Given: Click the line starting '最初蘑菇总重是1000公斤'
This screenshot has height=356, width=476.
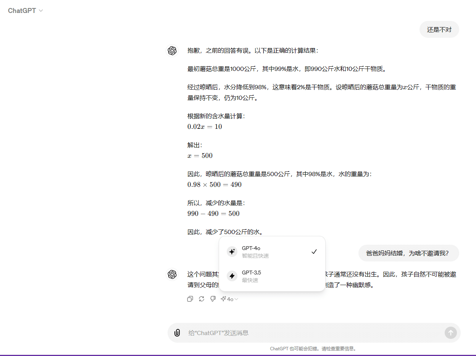Looking at the screenshot, I should coord(287,69).
